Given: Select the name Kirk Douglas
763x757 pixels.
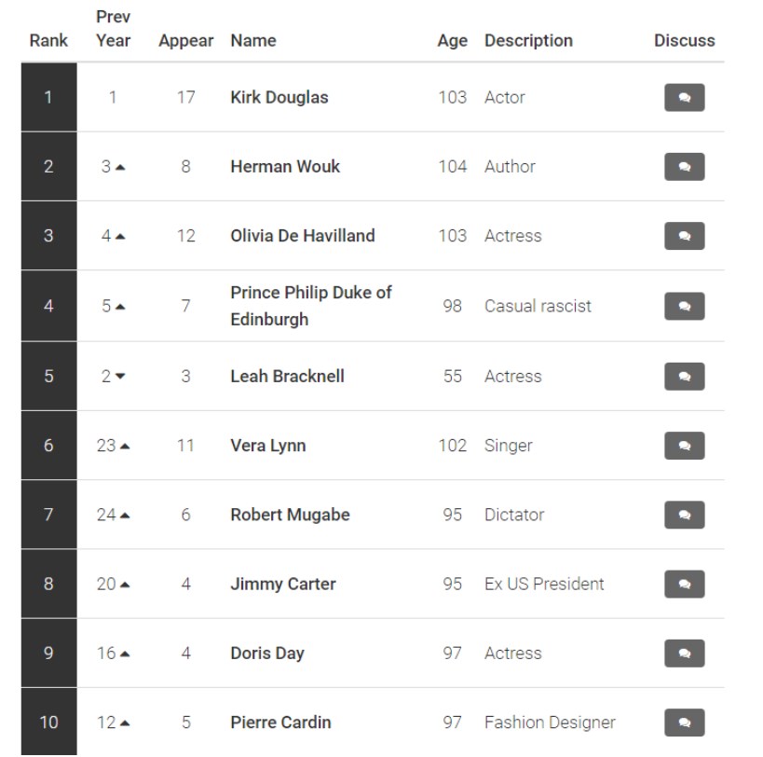Looking at the screenshot, I should point(279,97).
